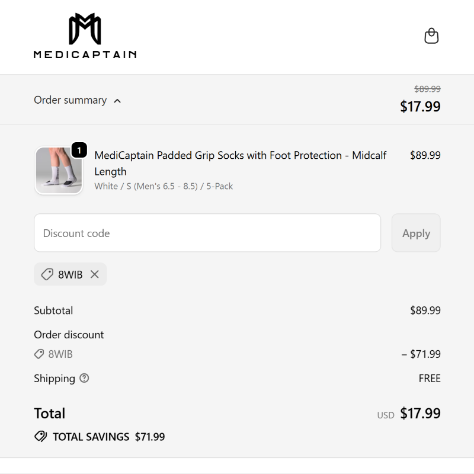Click the $17.99 header total price

point(420,107)
